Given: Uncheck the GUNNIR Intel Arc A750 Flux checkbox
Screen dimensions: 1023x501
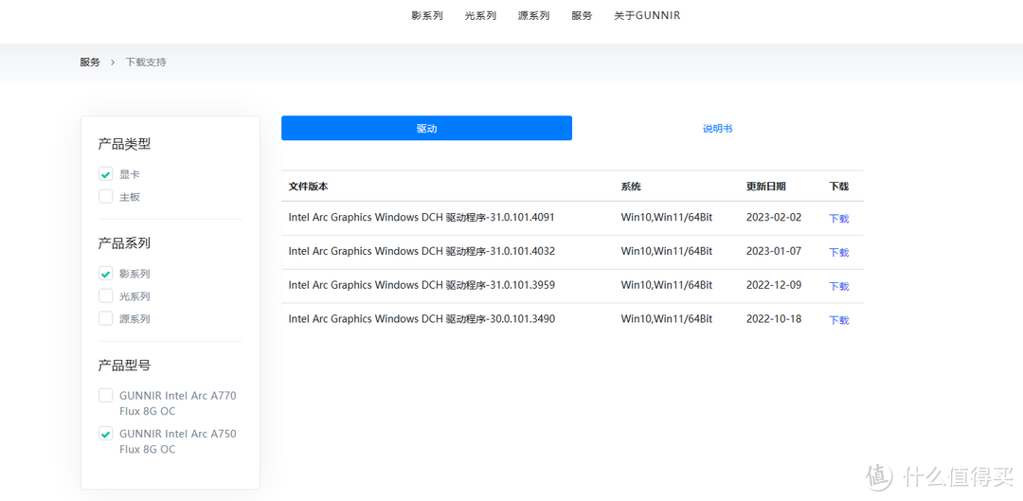Looking at the screenshot, I should 106,433.
